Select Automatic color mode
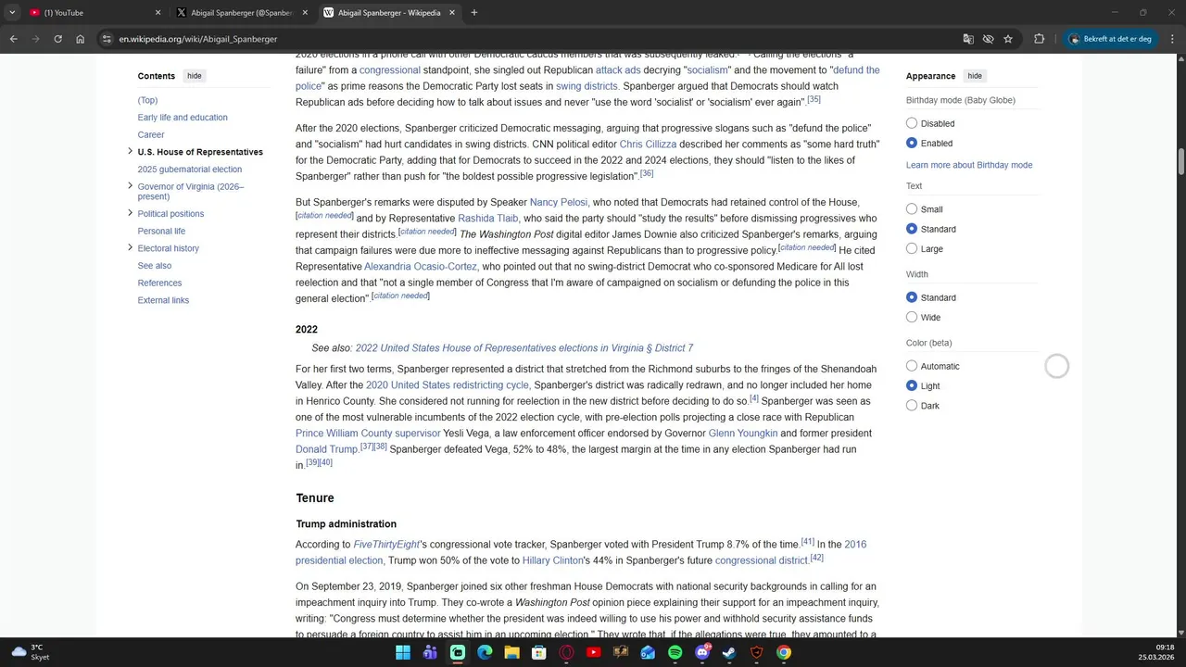 click(912, 366)
